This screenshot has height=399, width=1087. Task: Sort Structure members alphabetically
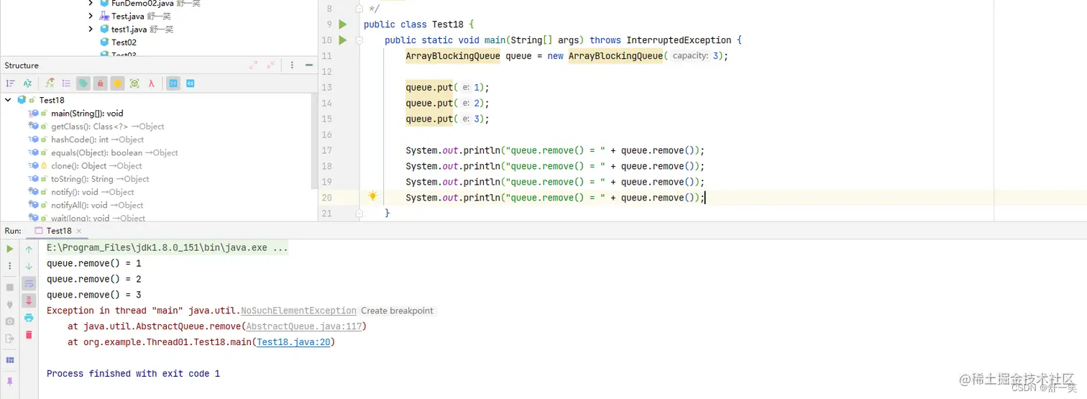pos(27,83)
